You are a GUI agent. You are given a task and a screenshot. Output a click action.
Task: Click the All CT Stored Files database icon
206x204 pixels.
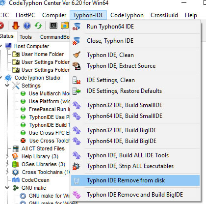16,148
